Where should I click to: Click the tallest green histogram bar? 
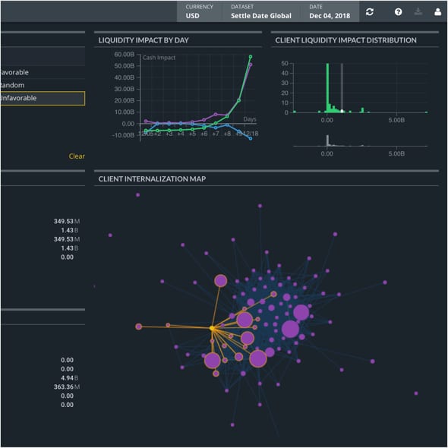[x=327, y=88]
